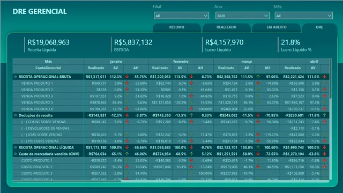The height and width of the screenshot is (193, 343).
Task: Click red down arrow for VENDA PRODUTO 3 fevereiro
Action: coord(191,96)
